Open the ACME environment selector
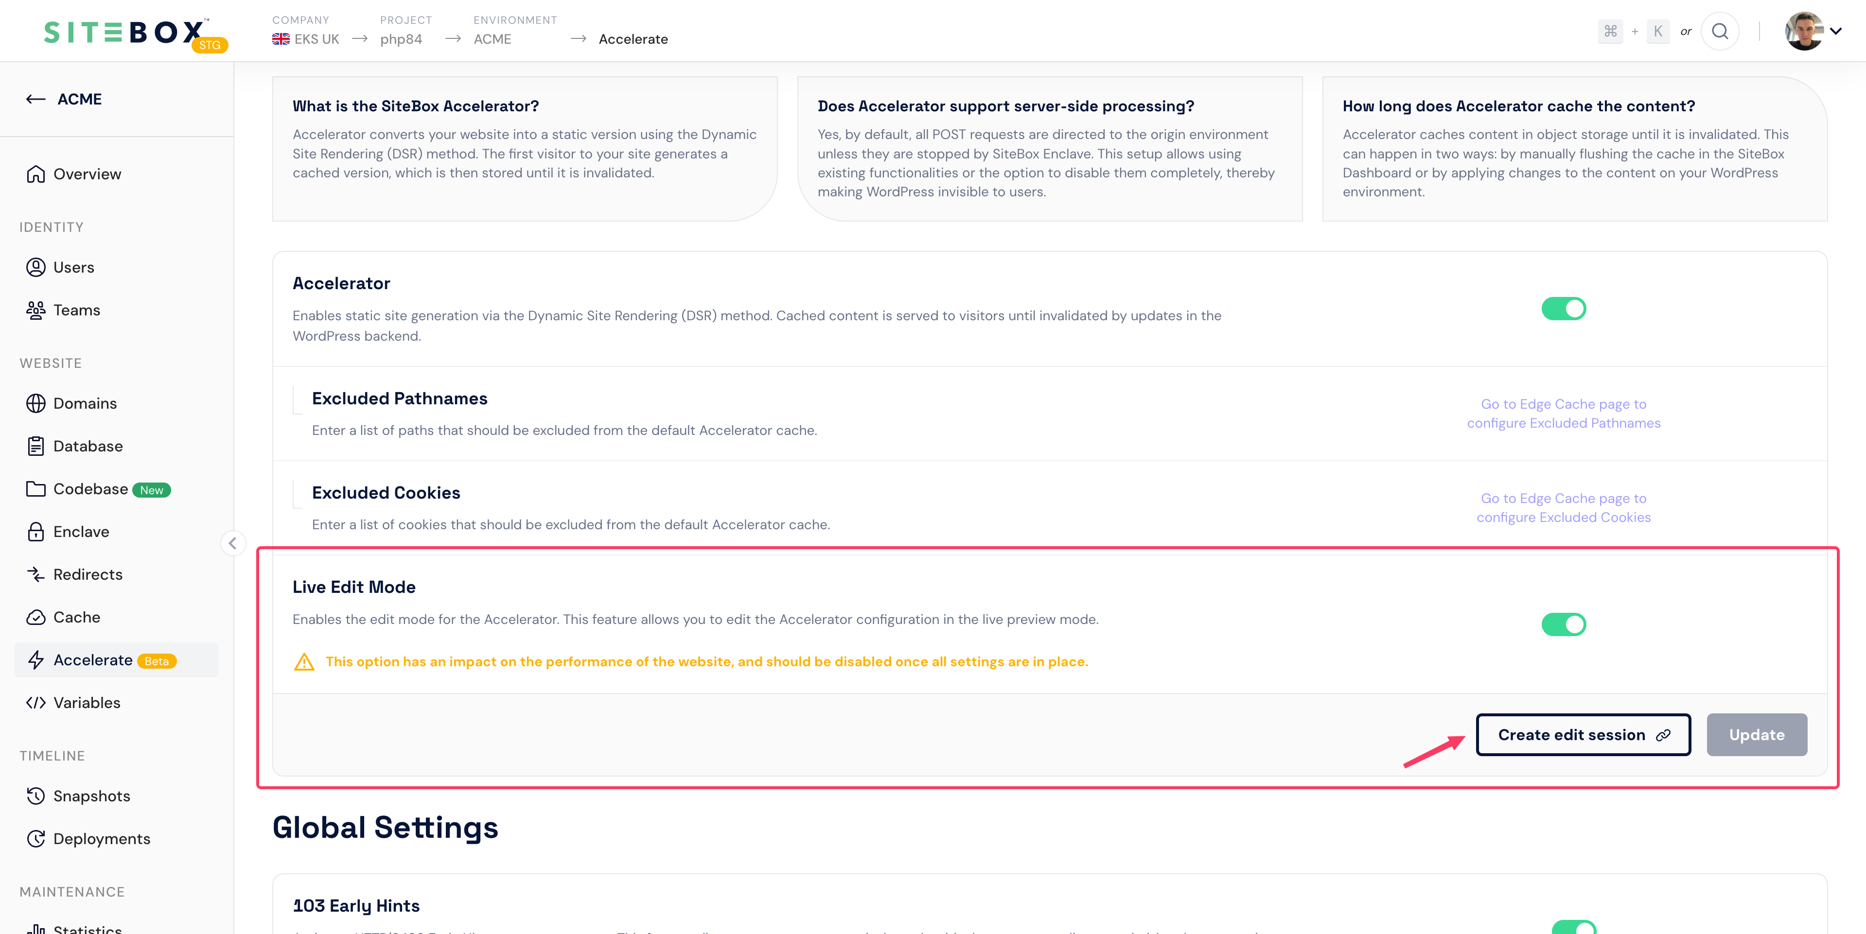The width and height of the screenshot is (1866, 934). pyautogui.click(x=493, y=39)
